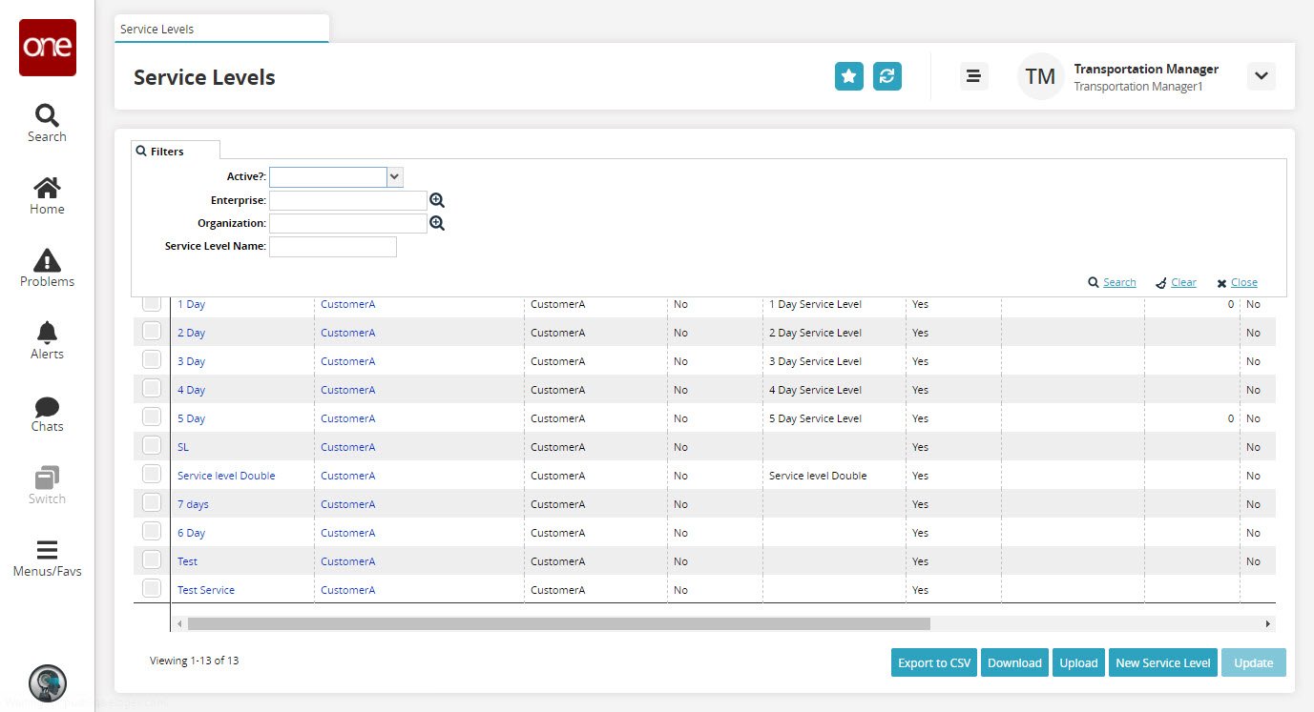Add page to favorites with star icon
This screenshot has height=712, width=1314.
click(848, 76)
